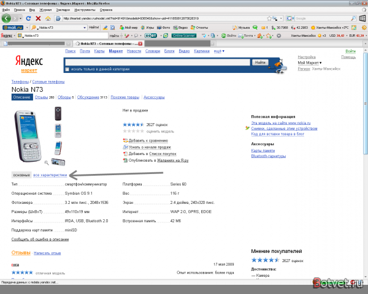Screen dimensions: 368x294
Task: Open the Инструменты menu
Action: pyautogui.click(x=85, y=10)
